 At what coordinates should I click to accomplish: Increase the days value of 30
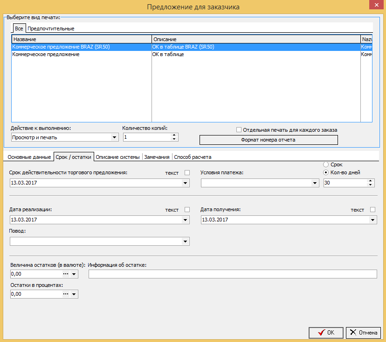pyautogui.click(x=370, y=181)
